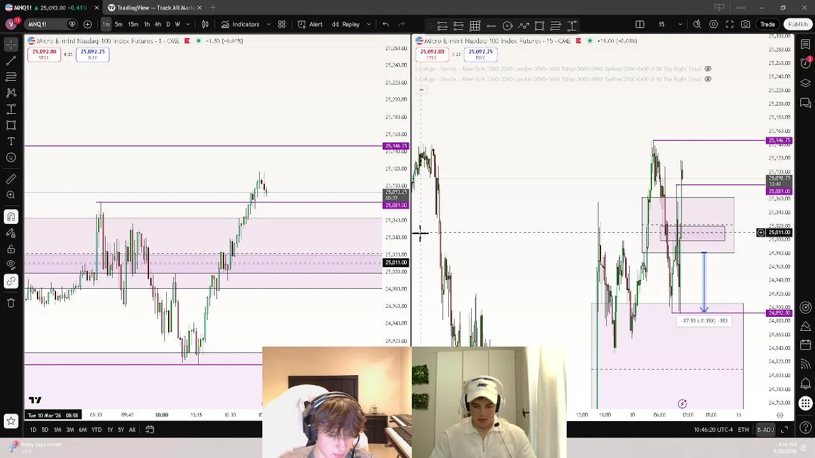
Task: Collapse the indicator legend chevron on right chart
Action: [421, 90]
